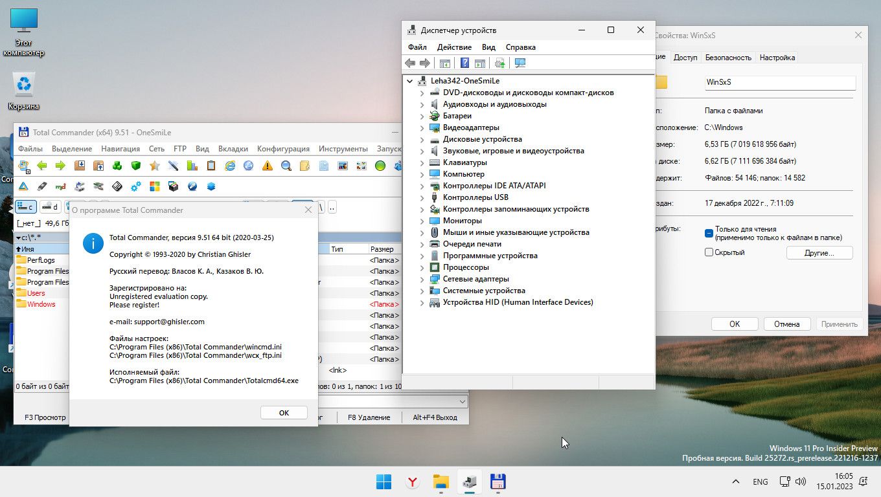The width and height of the screenshot is (881, 497).
Task: Open File Explorer from the taskbar
Action: [440, 481]
